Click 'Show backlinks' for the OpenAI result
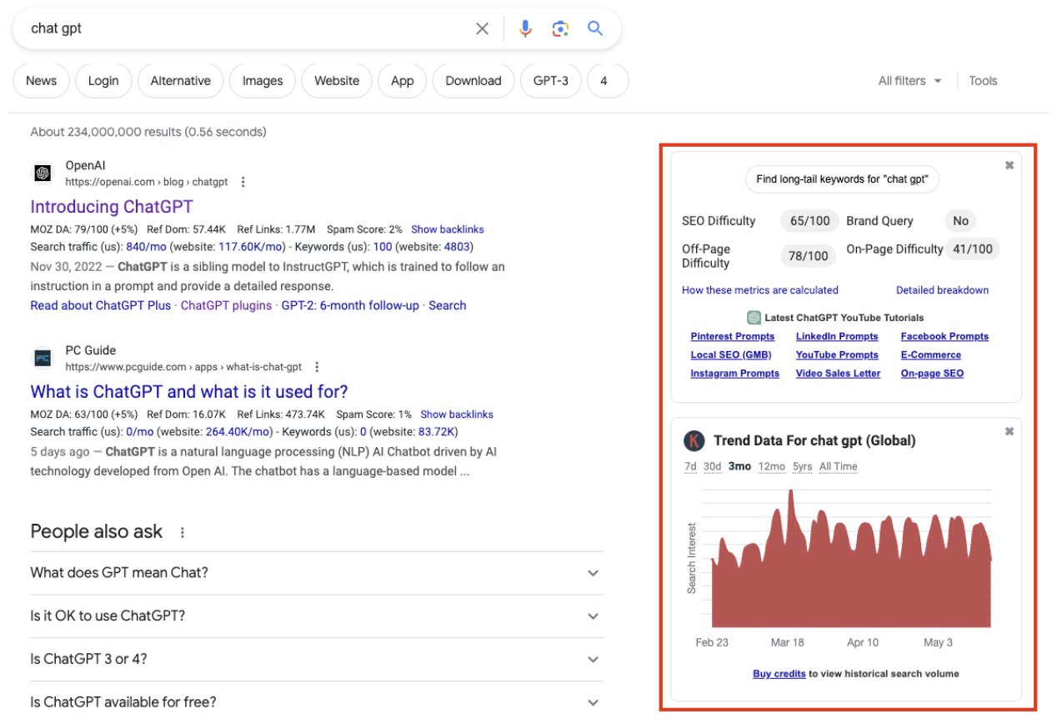 pyautogui.click(x=448, y=229)
